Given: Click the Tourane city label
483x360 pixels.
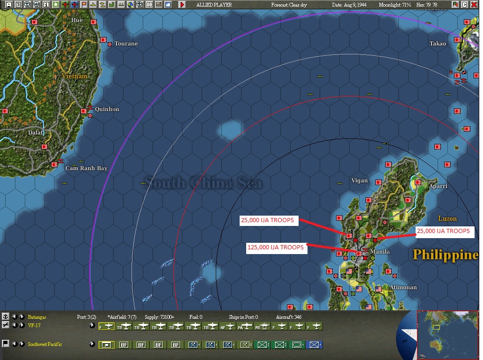Looking at the screenshot, I should pyautogui.click(x=126, y=44).
